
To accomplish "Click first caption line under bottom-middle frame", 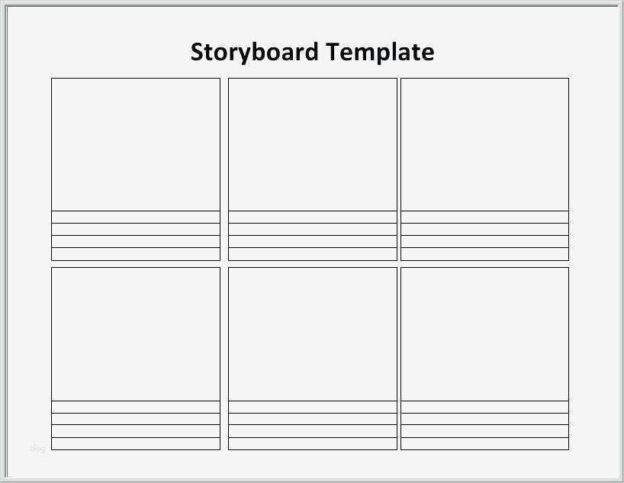I will coord(313,407).
